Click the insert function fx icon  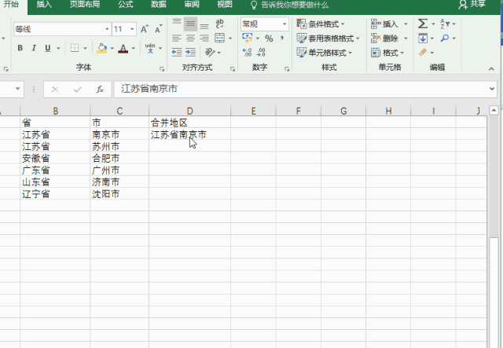point(100,90)
